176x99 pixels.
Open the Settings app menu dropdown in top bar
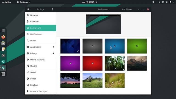(23, 2)
